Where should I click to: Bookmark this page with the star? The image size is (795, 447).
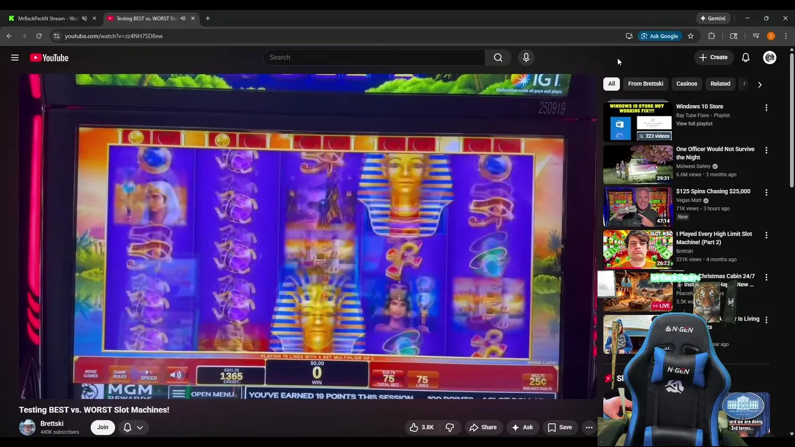coord(690,36)
